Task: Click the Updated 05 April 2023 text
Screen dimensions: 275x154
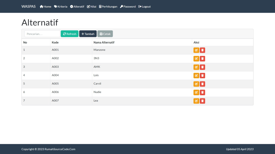Action: (x=240, y=149)
